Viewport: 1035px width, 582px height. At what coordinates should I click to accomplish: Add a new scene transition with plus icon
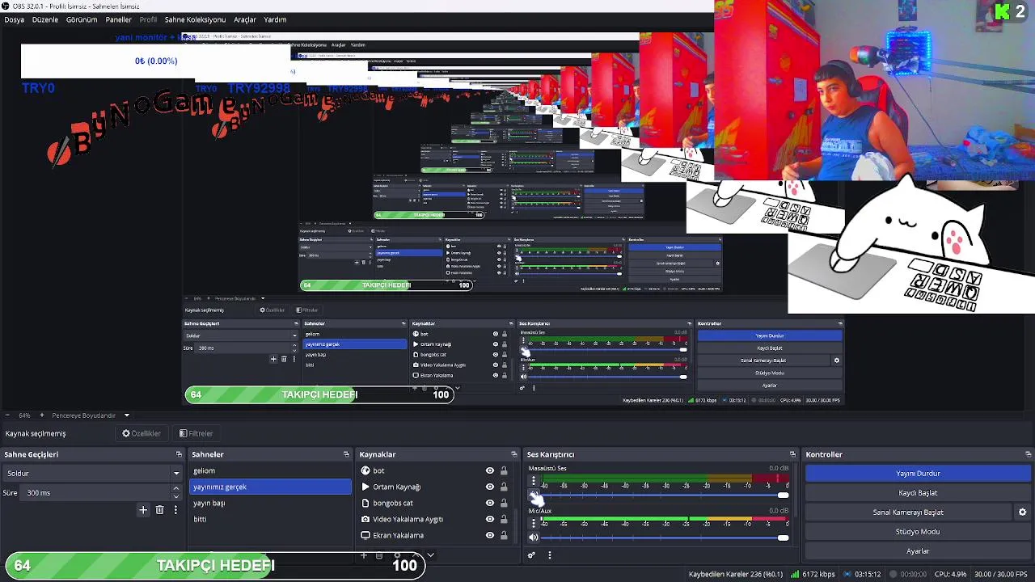tap(143, 510)
